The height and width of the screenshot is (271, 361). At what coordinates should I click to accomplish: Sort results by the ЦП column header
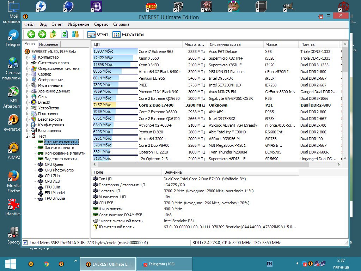(x=137, y=44)
